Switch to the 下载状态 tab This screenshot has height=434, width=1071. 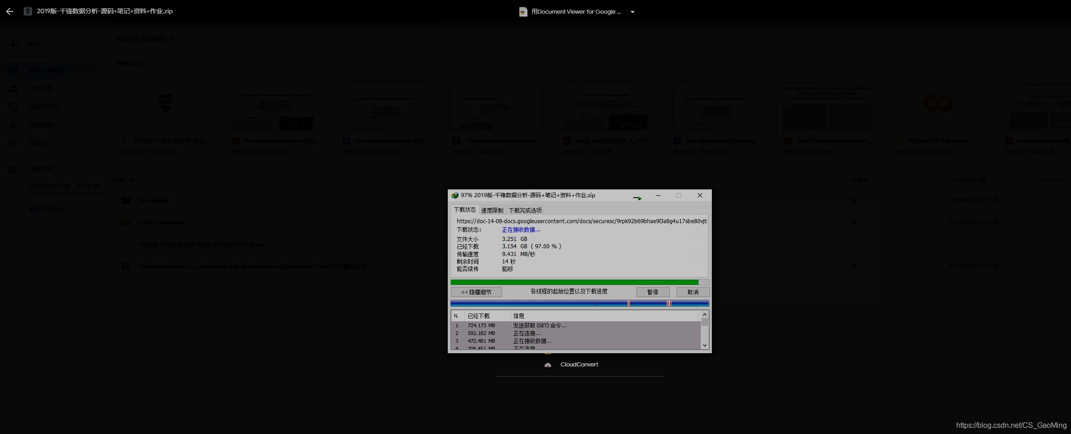pyautogui.click(x=465, y=210)
